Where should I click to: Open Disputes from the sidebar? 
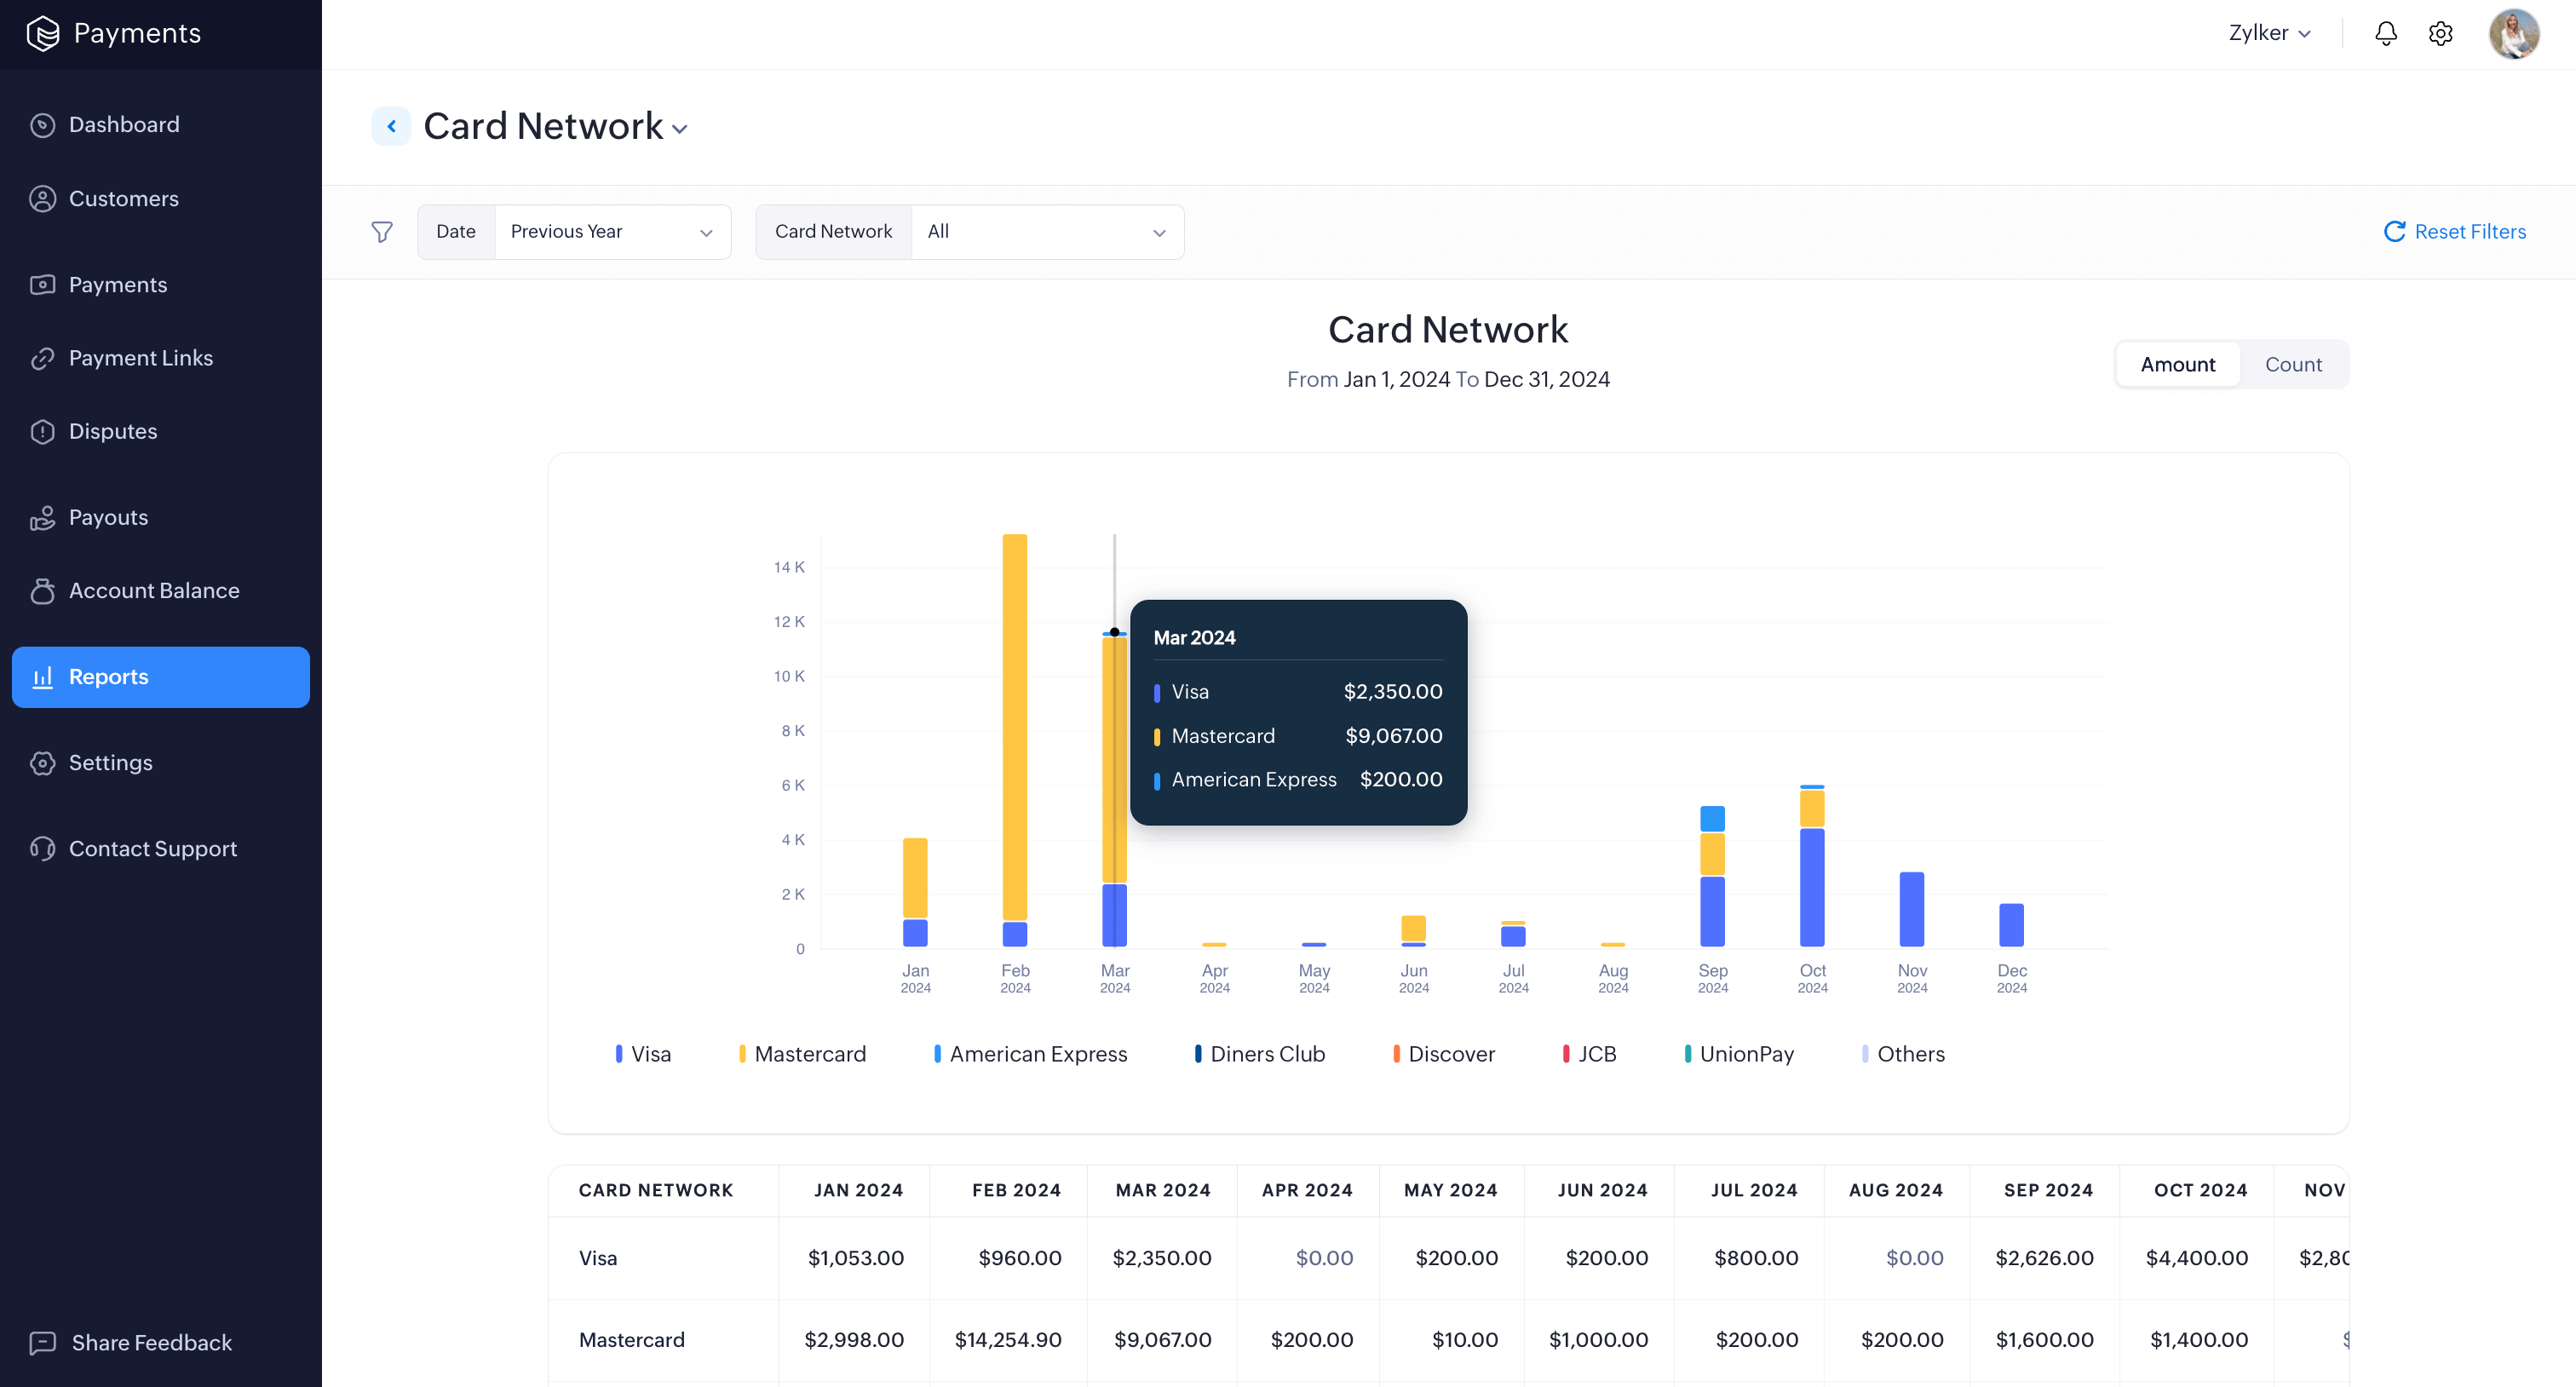click(112, 431)
